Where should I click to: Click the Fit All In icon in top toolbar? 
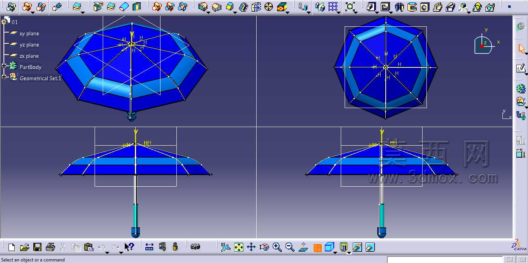pos(350,7)
